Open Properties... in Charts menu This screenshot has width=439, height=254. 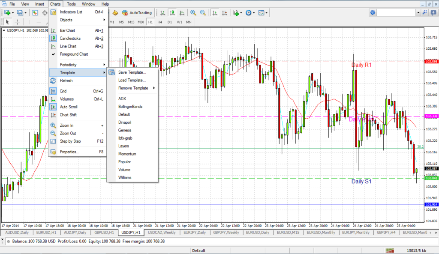coord(78,152)
